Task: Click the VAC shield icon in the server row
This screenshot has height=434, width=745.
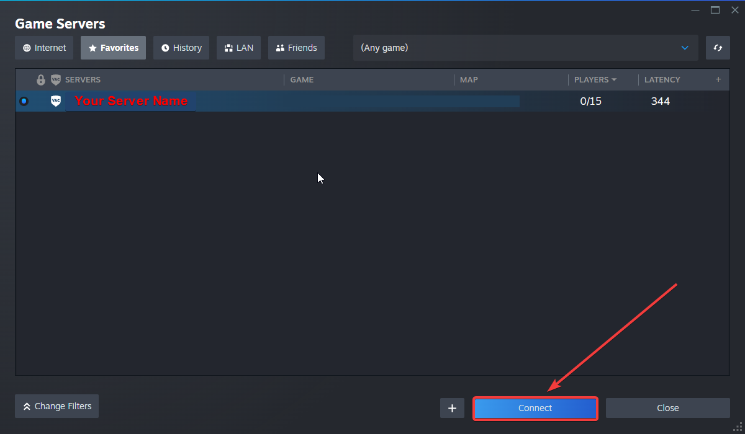Action: [x=56, y=101]
